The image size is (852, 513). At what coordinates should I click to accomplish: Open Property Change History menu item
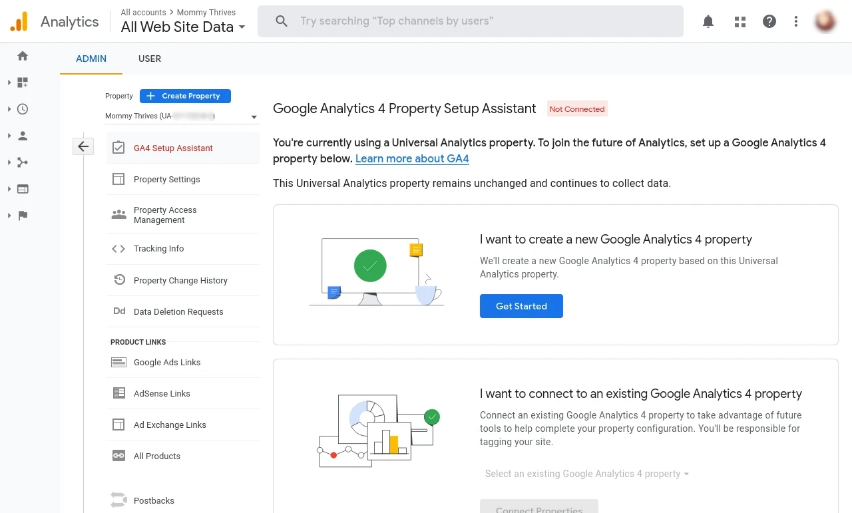point(183,280)
